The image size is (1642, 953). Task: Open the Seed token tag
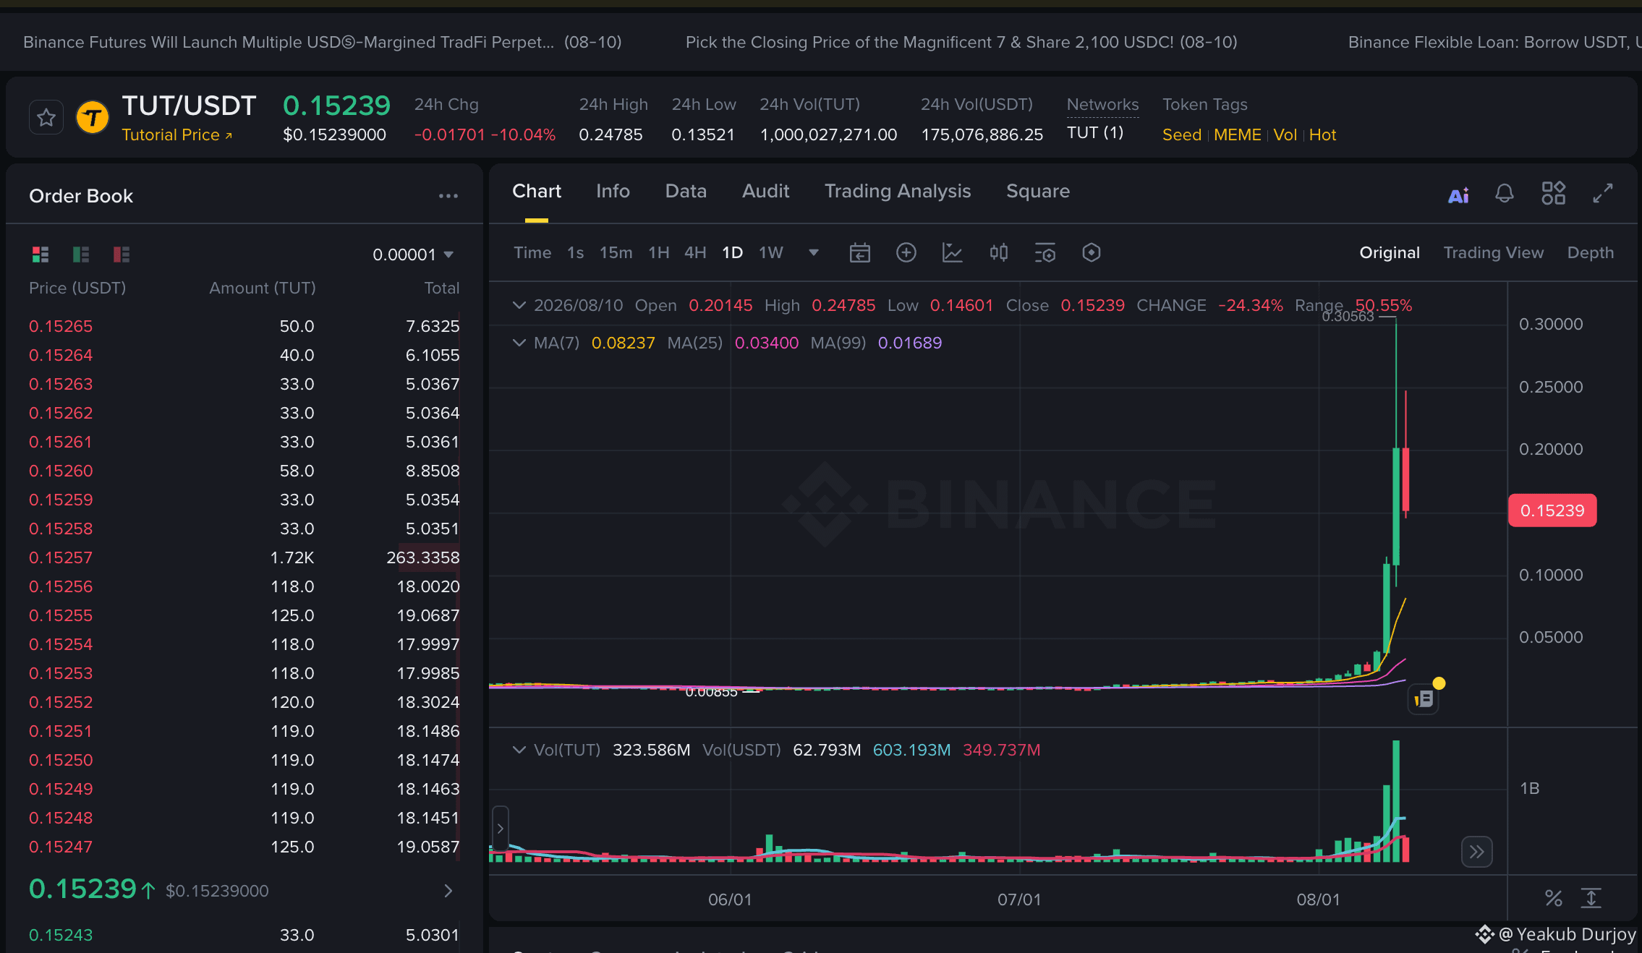click(1182, 135)
